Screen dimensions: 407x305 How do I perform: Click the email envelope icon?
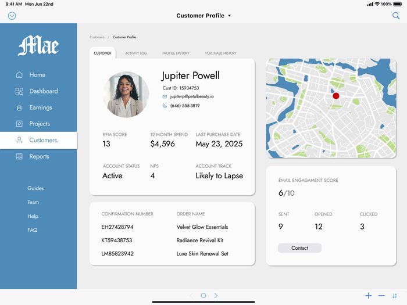point(165,97)
